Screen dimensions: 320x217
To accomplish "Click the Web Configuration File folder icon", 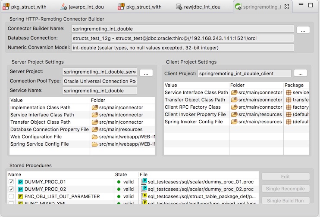I will (95, 137).
